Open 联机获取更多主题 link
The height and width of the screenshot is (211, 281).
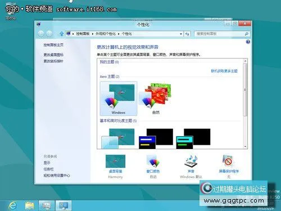click(224, 71)
